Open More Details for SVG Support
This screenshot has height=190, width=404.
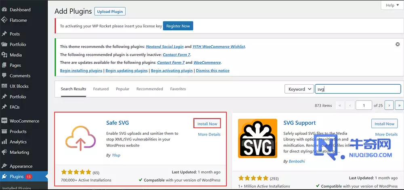pyautogui.click(x=386, y=134)
